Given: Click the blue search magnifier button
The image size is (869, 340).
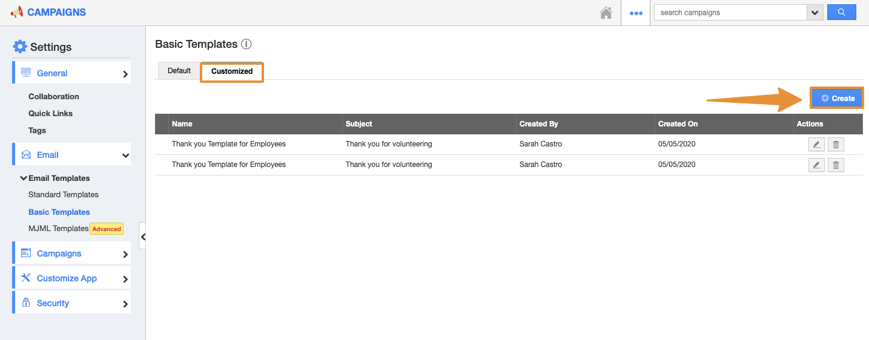Looking at the screenshot, I should [x=841, y=12].
